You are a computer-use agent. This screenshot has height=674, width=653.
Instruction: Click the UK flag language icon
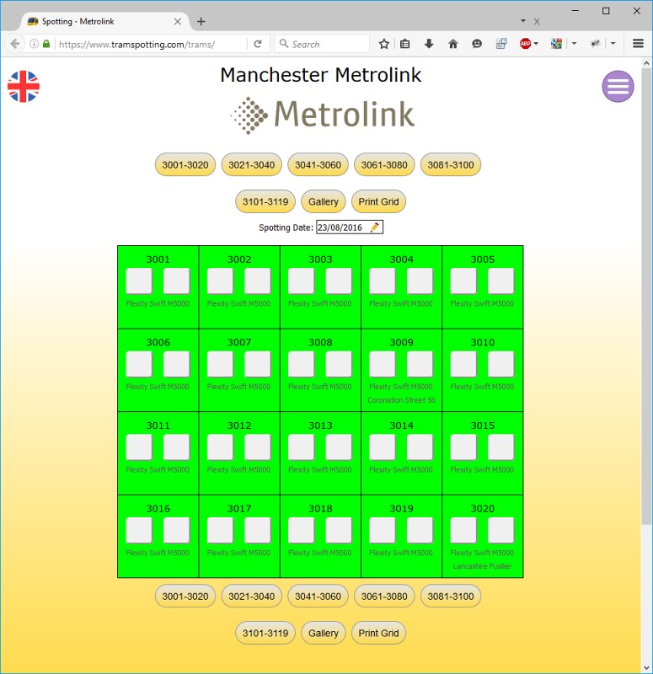coord(24,87)
